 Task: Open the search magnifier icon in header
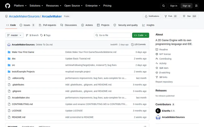[x=163, y=6]
